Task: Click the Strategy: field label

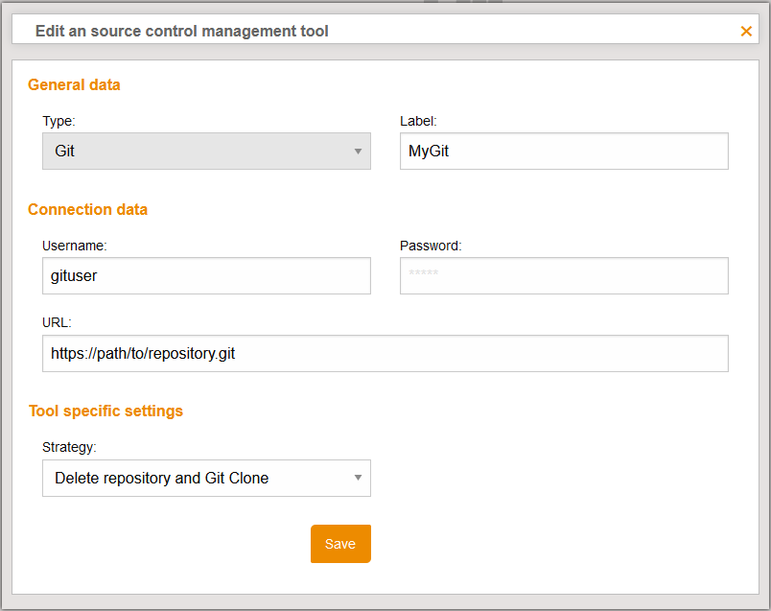Action: point(69,447)
